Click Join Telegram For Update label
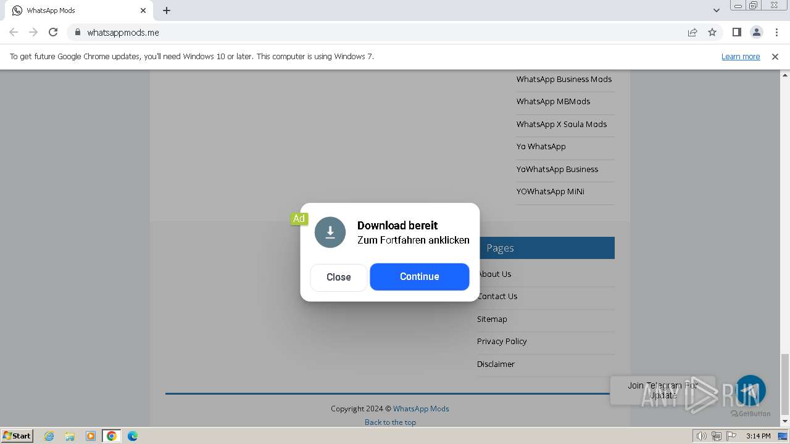This screenshot has width=790, height=444. pyautogui.click(x=663, y=390)
